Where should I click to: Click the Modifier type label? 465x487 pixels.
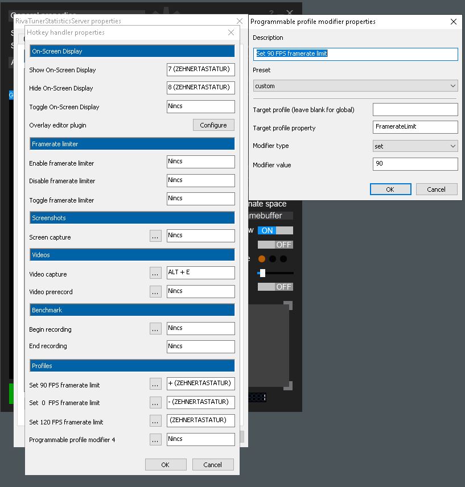coord(271,146)
